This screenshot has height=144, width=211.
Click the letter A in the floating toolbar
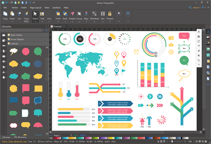[199, 32]
